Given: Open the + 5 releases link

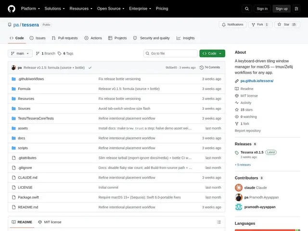Looking at the screenshot, I should 243,165.
